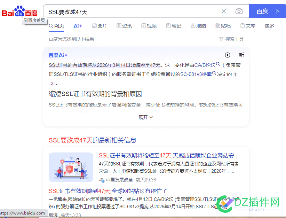This screenshot has height=218, width=286.
Task: Open 搜索工具 filter
Action: pos(231,39)
